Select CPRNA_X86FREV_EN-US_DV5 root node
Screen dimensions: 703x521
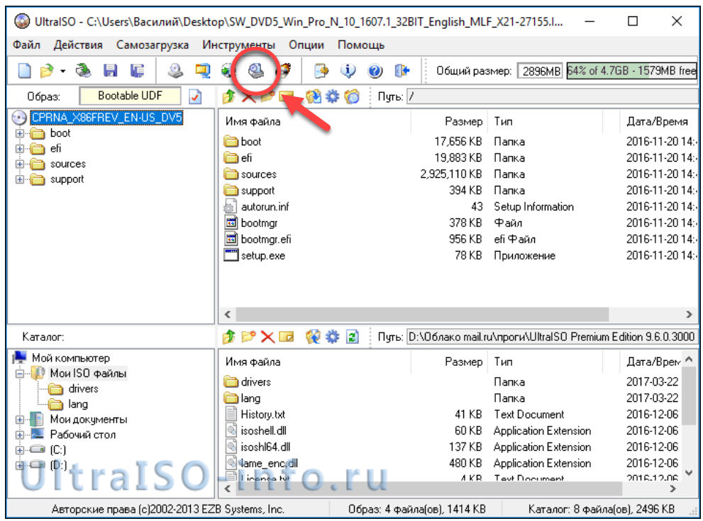[106, 118]
